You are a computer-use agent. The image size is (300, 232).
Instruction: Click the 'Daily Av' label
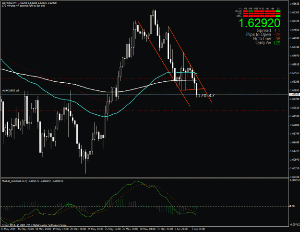263,43
